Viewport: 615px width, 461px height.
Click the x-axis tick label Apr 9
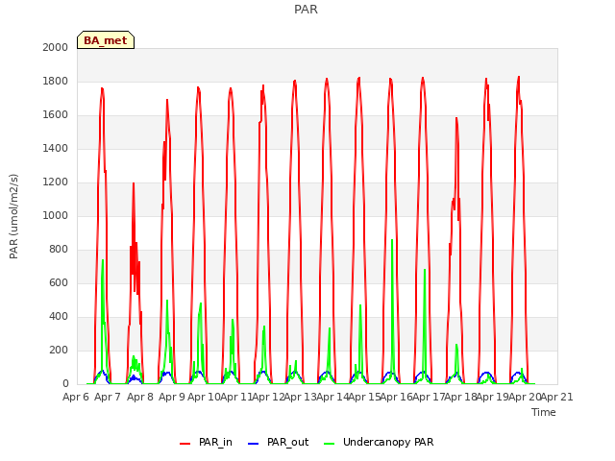tap(172, 397)
